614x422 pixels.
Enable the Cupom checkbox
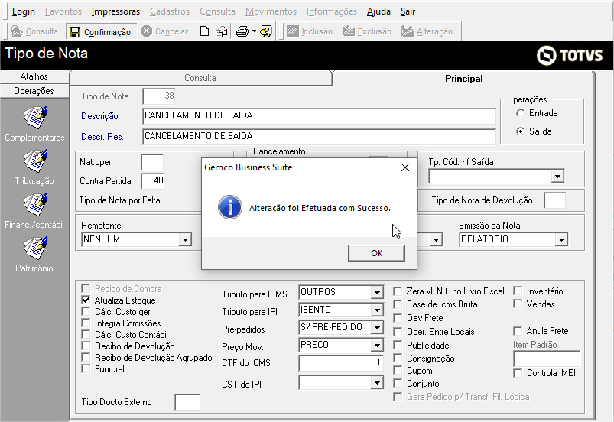click(x=398, y=371)
